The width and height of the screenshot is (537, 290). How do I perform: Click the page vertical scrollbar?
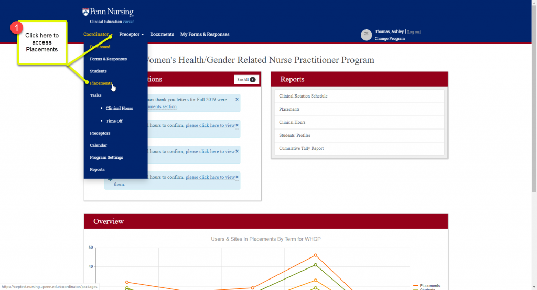534,99
